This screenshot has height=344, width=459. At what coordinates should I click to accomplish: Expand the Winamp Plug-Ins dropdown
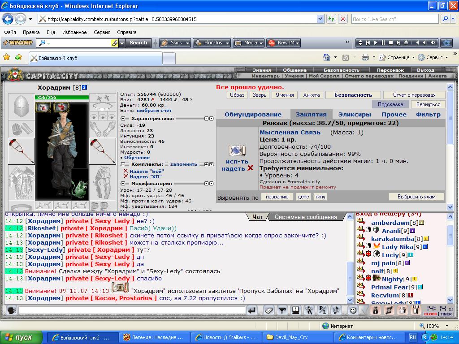(212, 43)
